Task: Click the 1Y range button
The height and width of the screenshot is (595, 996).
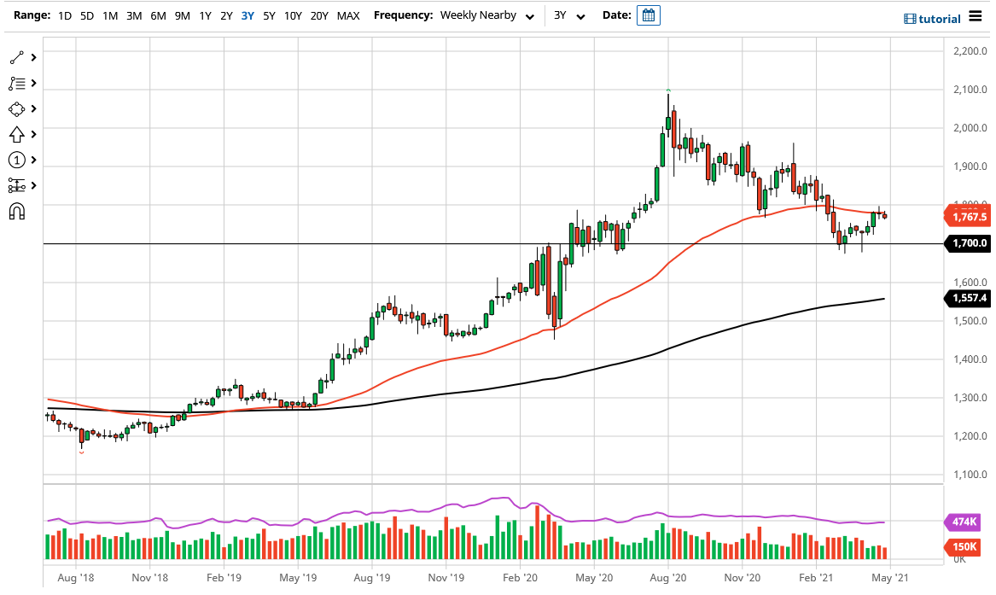Action: pyautogui.click(x=204, y=15)
